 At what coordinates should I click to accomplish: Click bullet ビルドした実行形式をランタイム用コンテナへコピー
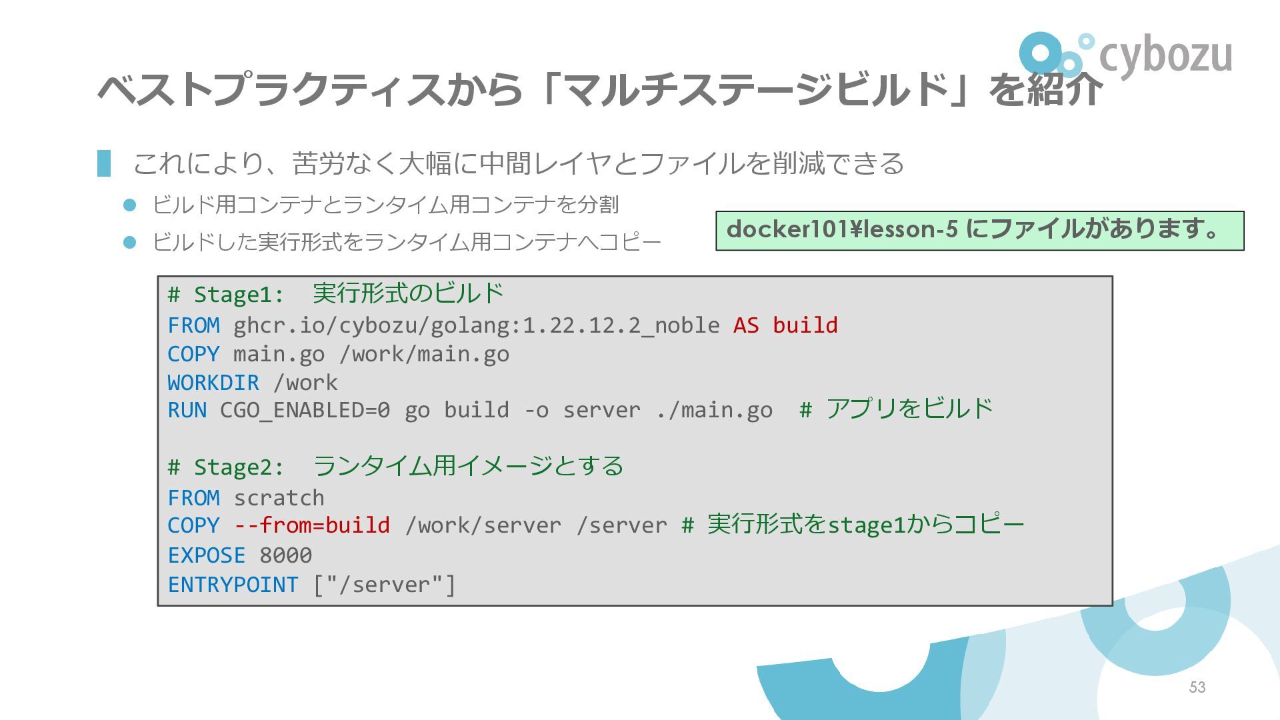tap(407, 241)
